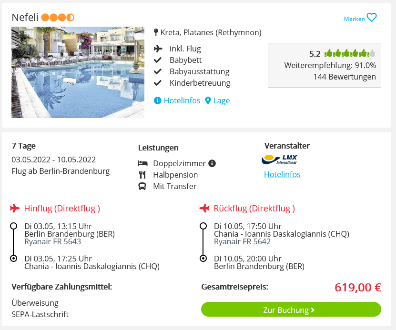Image resolution: width=396 pixels, height=330 pixels.
Task: Click the orange hotel category circles
Action: 58,18
